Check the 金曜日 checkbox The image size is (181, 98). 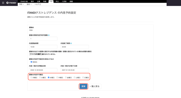(66, 78)
